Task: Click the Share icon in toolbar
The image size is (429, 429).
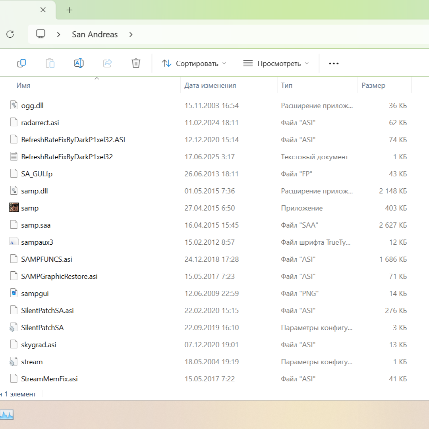Action: click(107, 63)
